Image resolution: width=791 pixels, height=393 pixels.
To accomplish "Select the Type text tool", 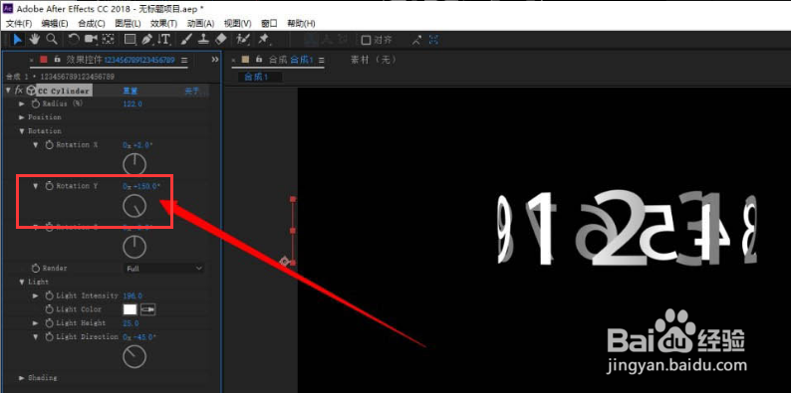I will [164, 40].
